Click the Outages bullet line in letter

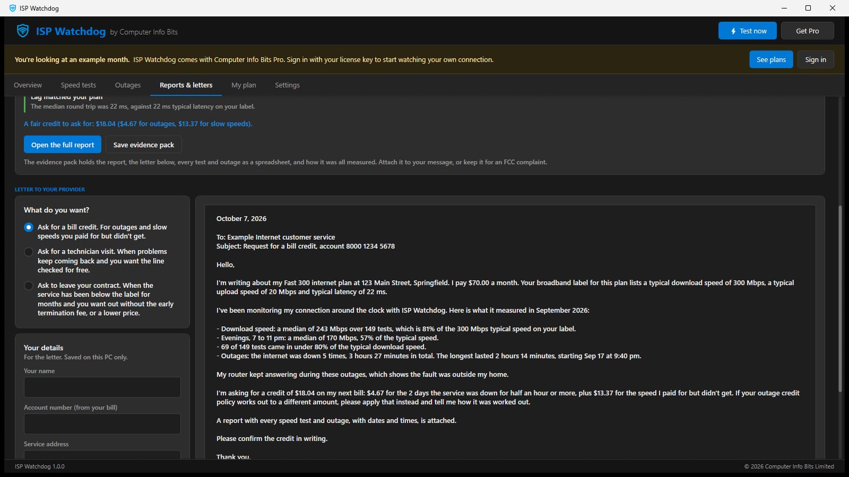pyautogui.click(x=429, y=356)
